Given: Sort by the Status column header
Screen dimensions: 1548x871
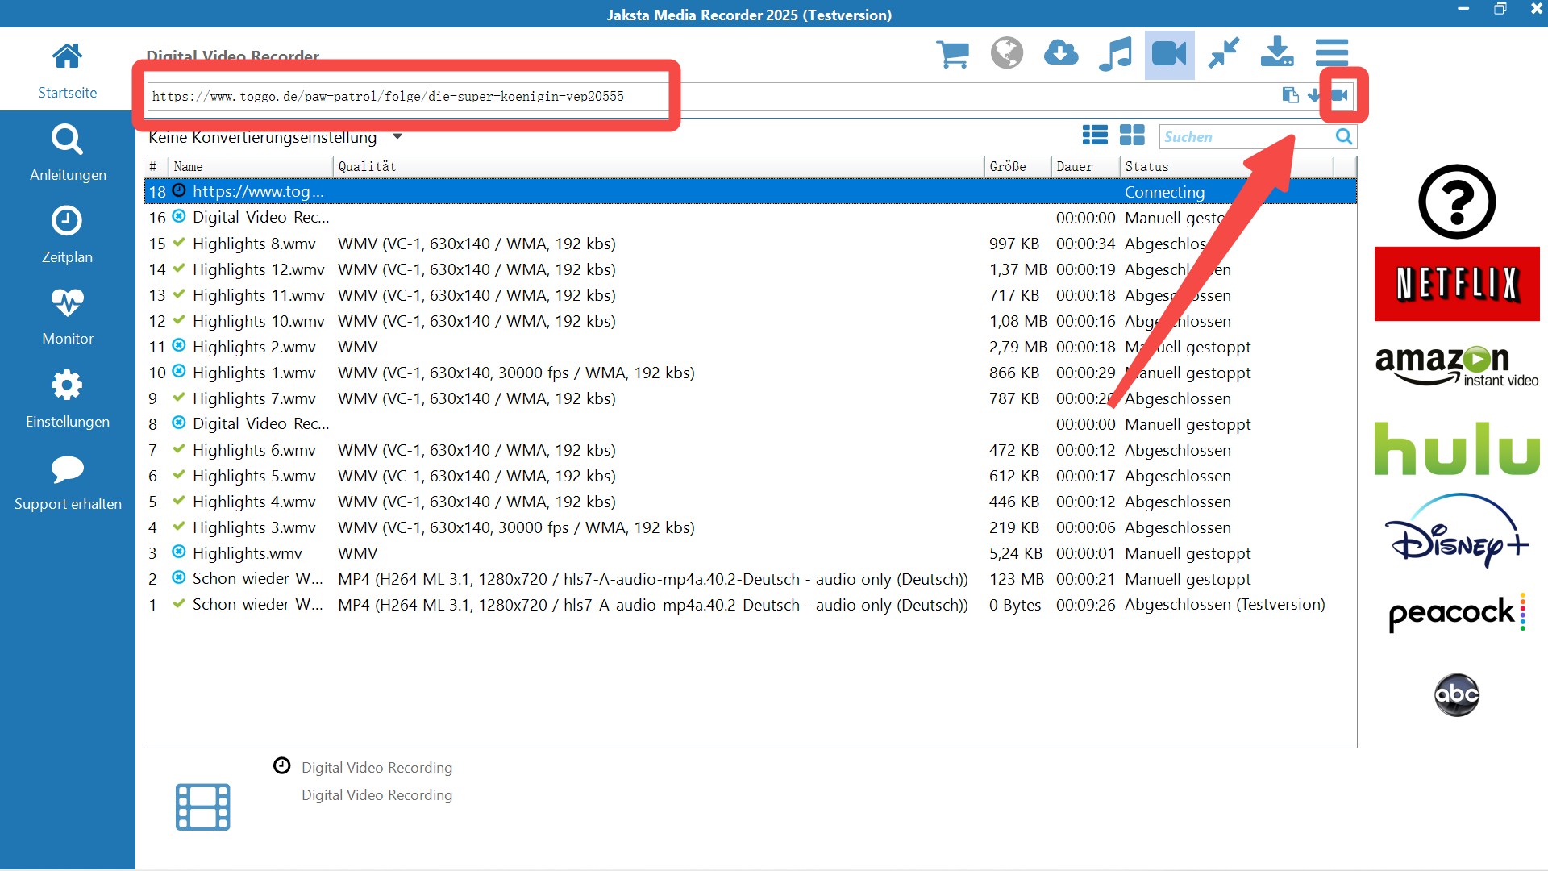Looking at the screenshot, I should click(1226, 166).
